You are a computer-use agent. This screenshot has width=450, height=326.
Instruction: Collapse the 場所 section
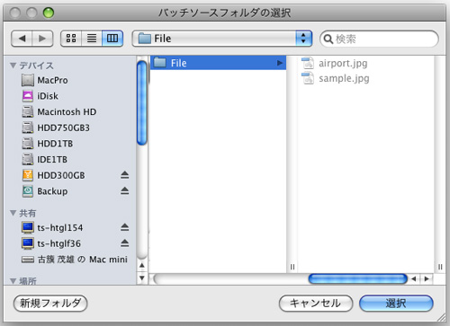tap(13, 281)
